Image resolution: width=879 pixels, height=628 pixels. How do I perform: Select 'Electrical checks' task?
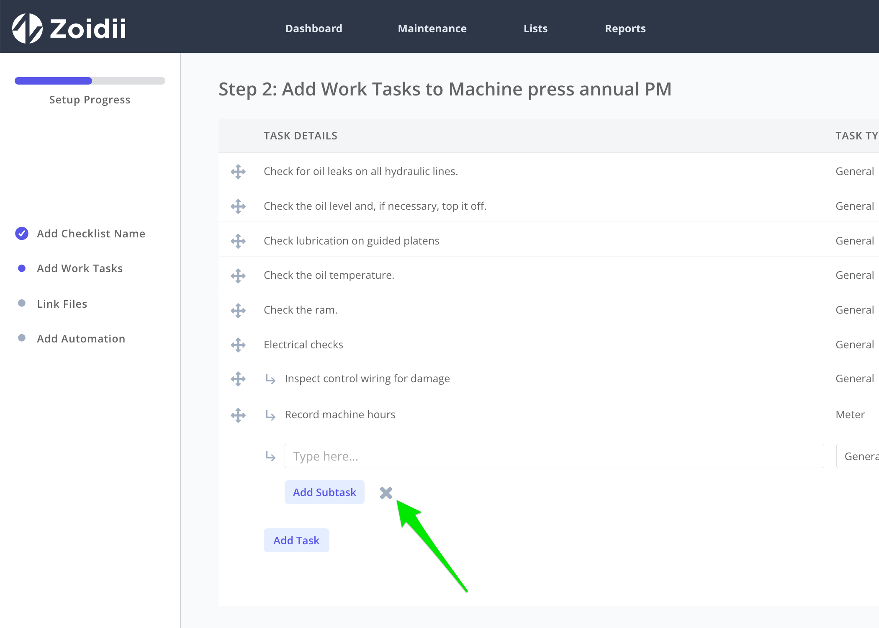[303, 345]
